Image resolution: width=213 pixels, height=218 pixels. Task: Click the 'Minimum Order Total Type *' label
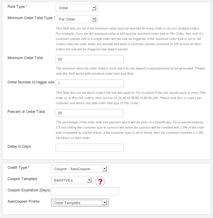tap(31, 18)
